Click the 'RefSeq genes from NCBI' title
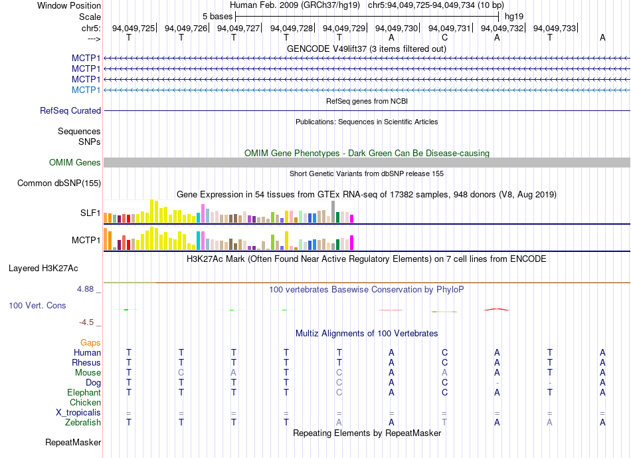Screen dimensions: 631x458 [x=367, y=101]
